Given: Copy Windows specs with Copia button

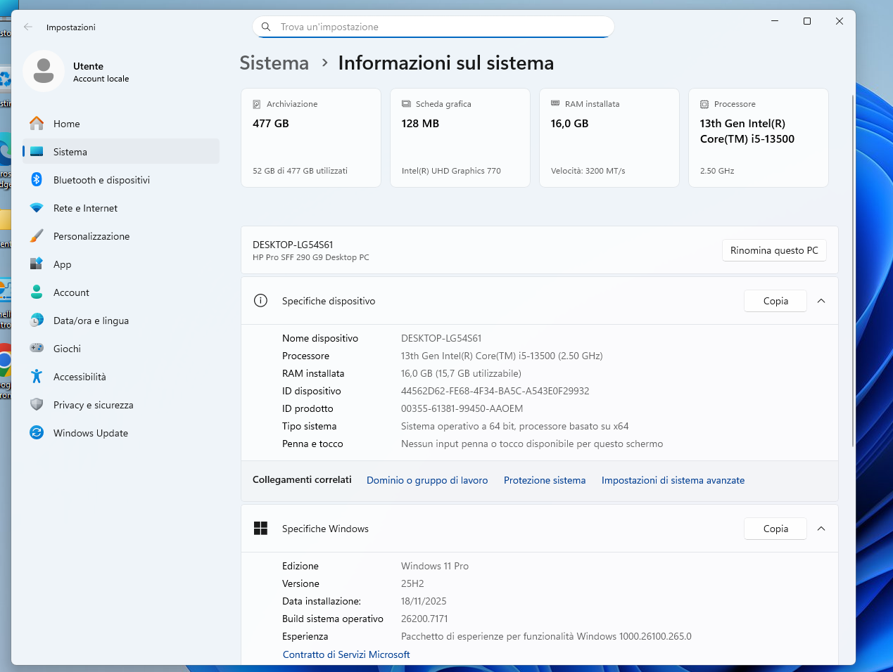Looking at the screenshot, I should 775,529.
